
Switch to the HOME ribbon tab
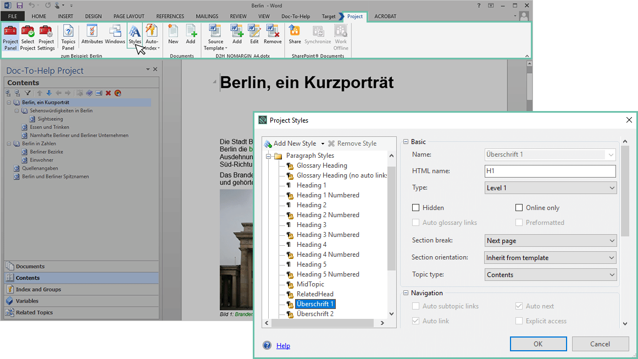(x=38, y=16)
